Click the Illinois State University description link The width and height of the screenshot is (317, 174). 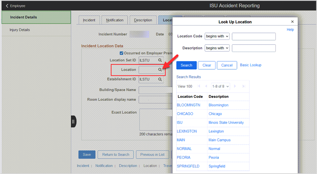click(x=226, y=122)
